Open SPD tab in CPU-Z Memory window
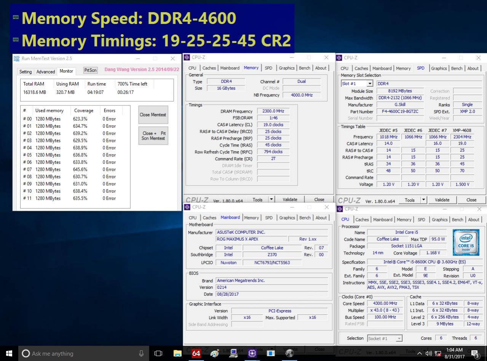Image resolution: width=487 pixels, height=361 pixels. pyautogui.click(x=268, y=68)
